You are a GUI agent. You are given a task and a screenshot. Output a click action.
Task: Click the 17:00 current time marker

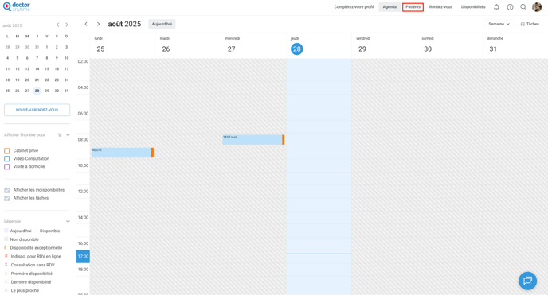(83, 256)
